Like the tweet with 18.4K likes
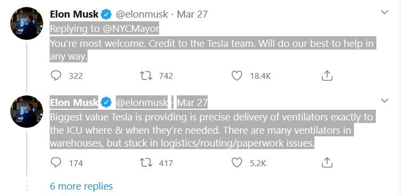Image resolution: width=402 pixels, height=196 pixels. [237, 76]
